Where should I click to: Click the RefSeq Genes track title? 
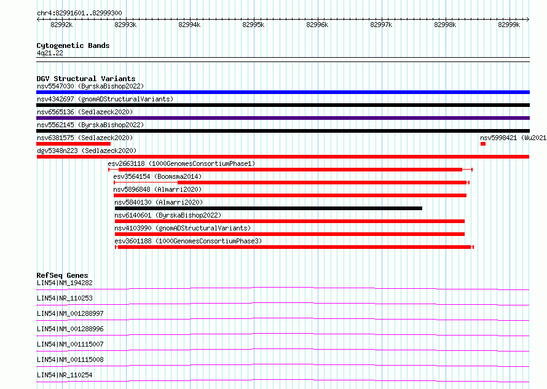click(62, 275)
